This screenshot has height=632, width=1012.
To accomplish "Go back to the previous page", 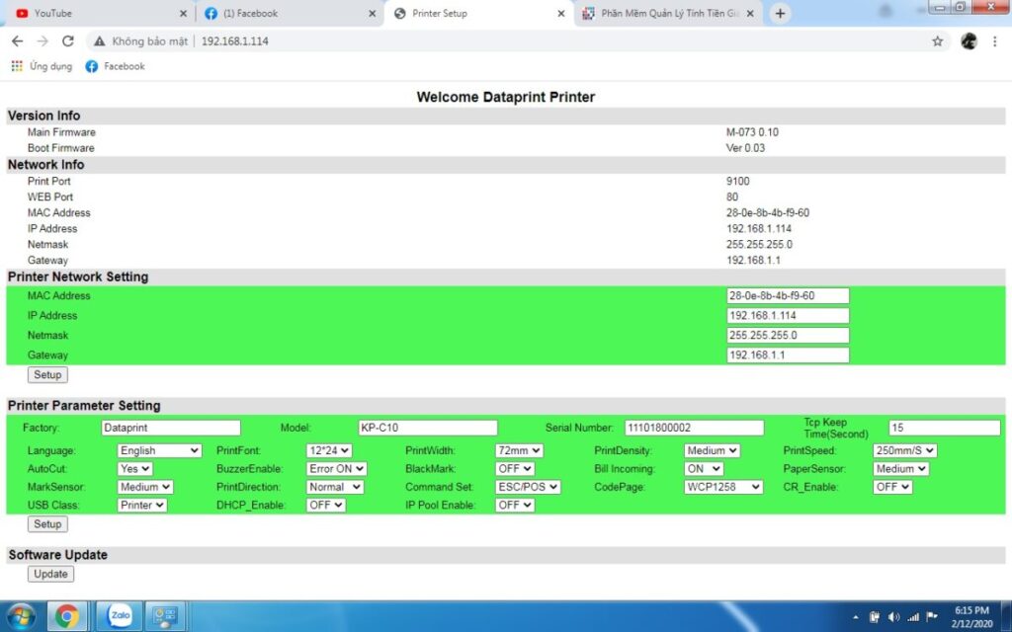I will 18,41.
